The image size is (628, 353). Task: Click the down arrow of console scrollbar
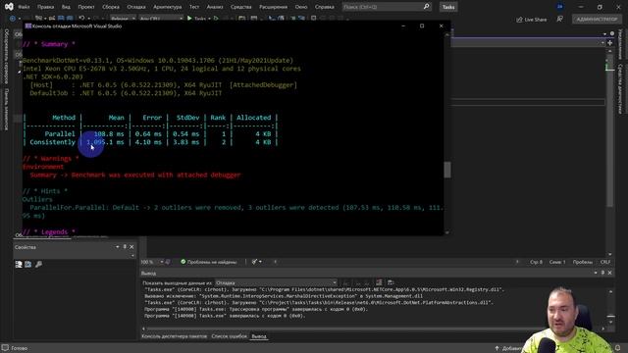[447, 232]
